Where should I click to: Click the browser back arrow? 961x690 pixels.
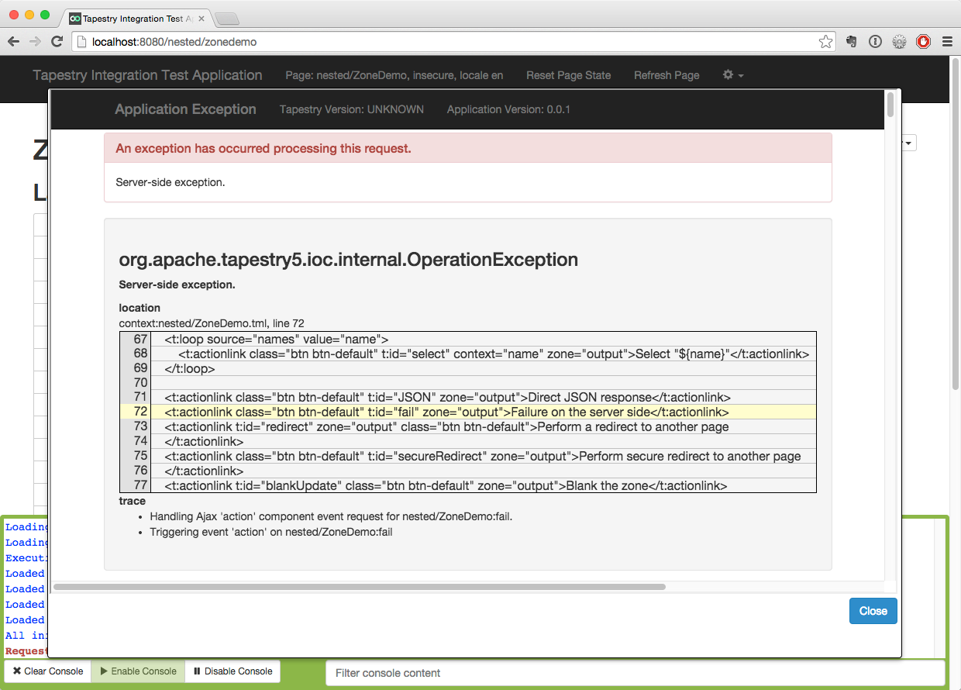point(14,42)
